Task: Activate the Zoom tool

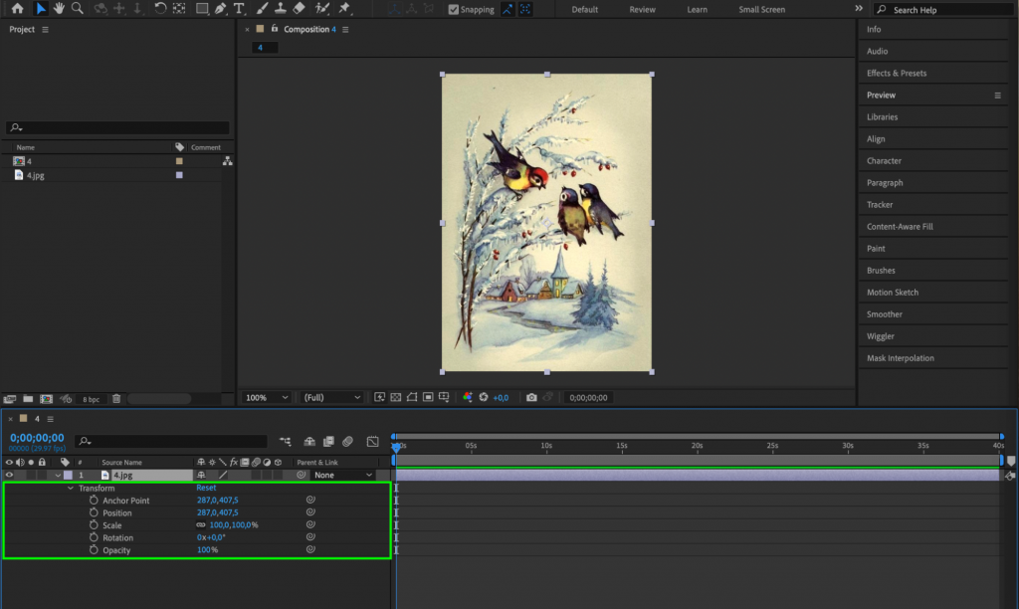Action: (75, 9)
